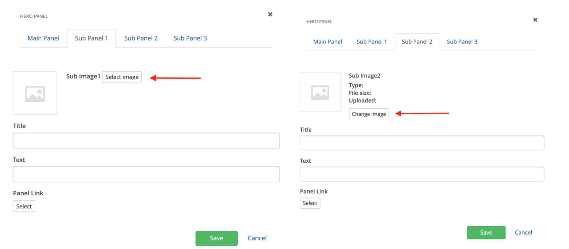Close the right Hero Panel dialog

point(535,20)
